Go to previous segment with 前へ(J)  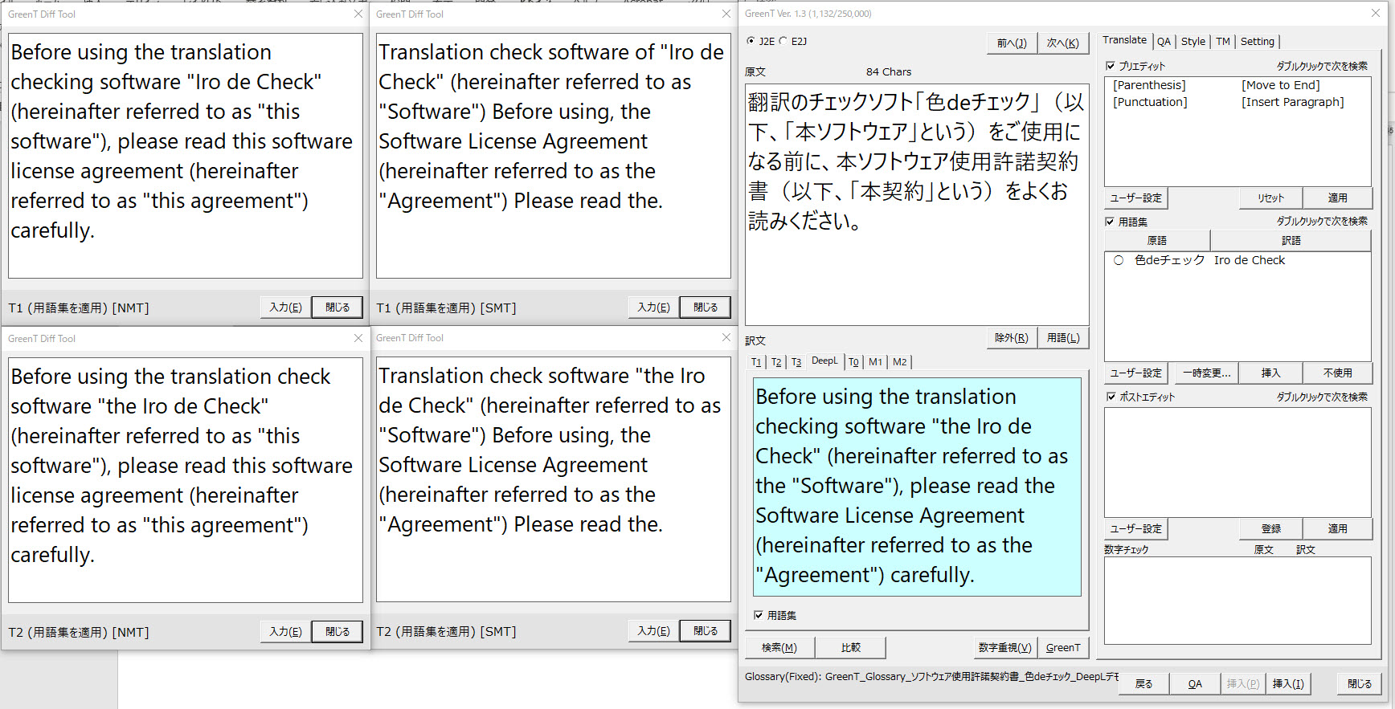1011,43
